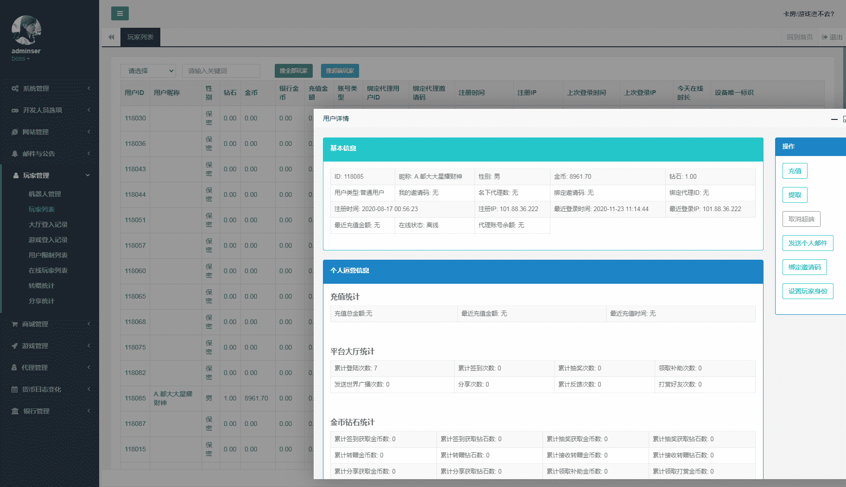
Task: Click the 银行管理 bank icon
Action: pyautogui.click(x=15, y=411)
